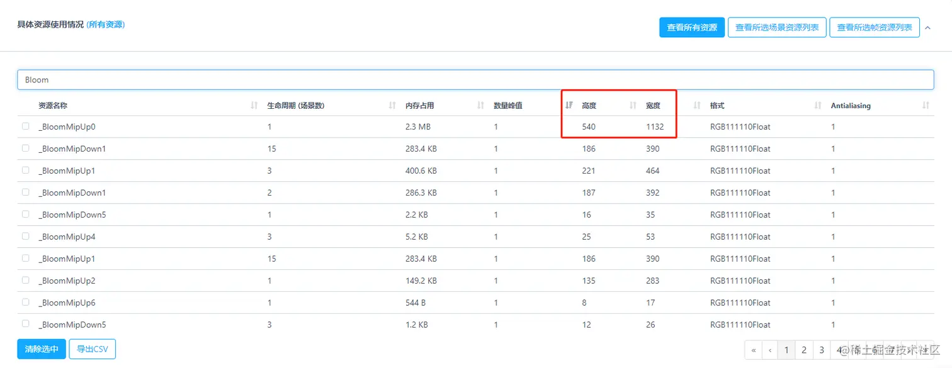The image size is (952, 368).
Task: Select page 1 in pagination
Action: coord(786,350)
